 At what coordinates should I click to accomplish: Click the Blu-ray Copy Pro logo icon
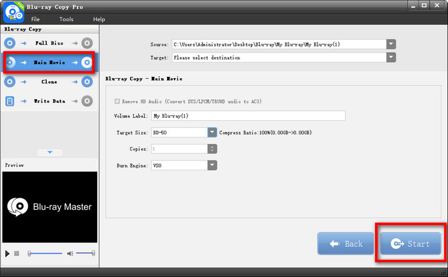14,12
